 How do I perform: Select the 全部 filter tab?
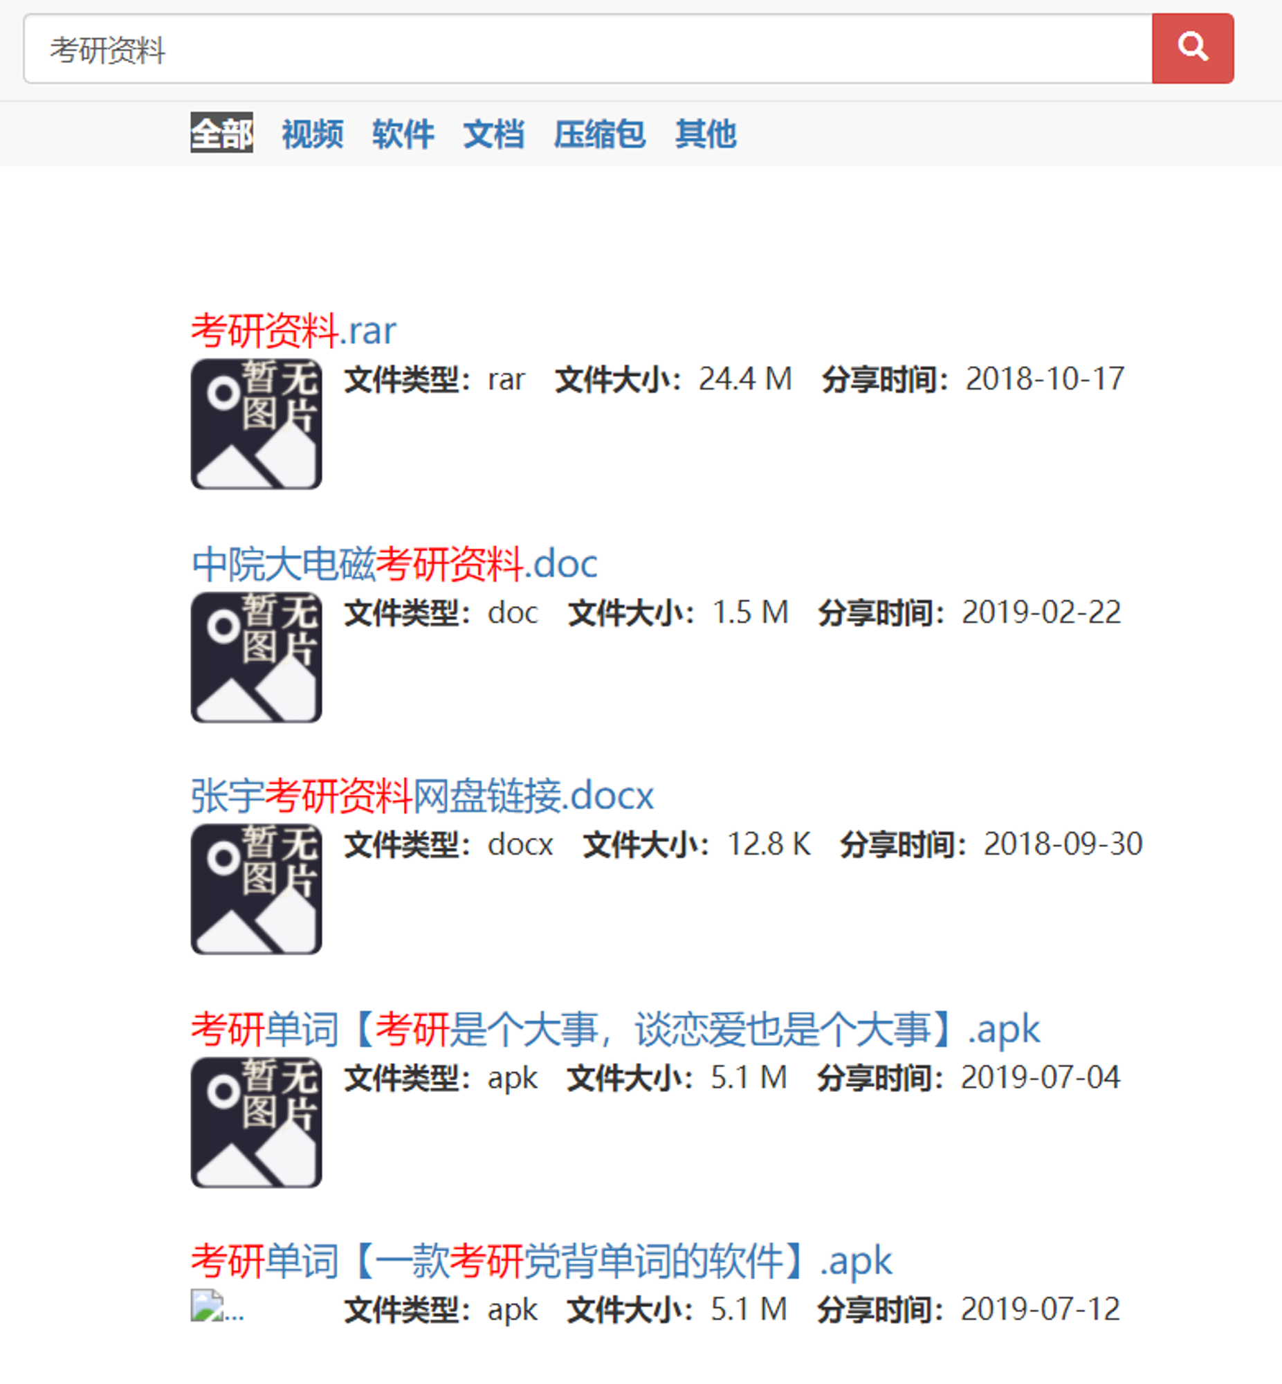coord(222,133)
